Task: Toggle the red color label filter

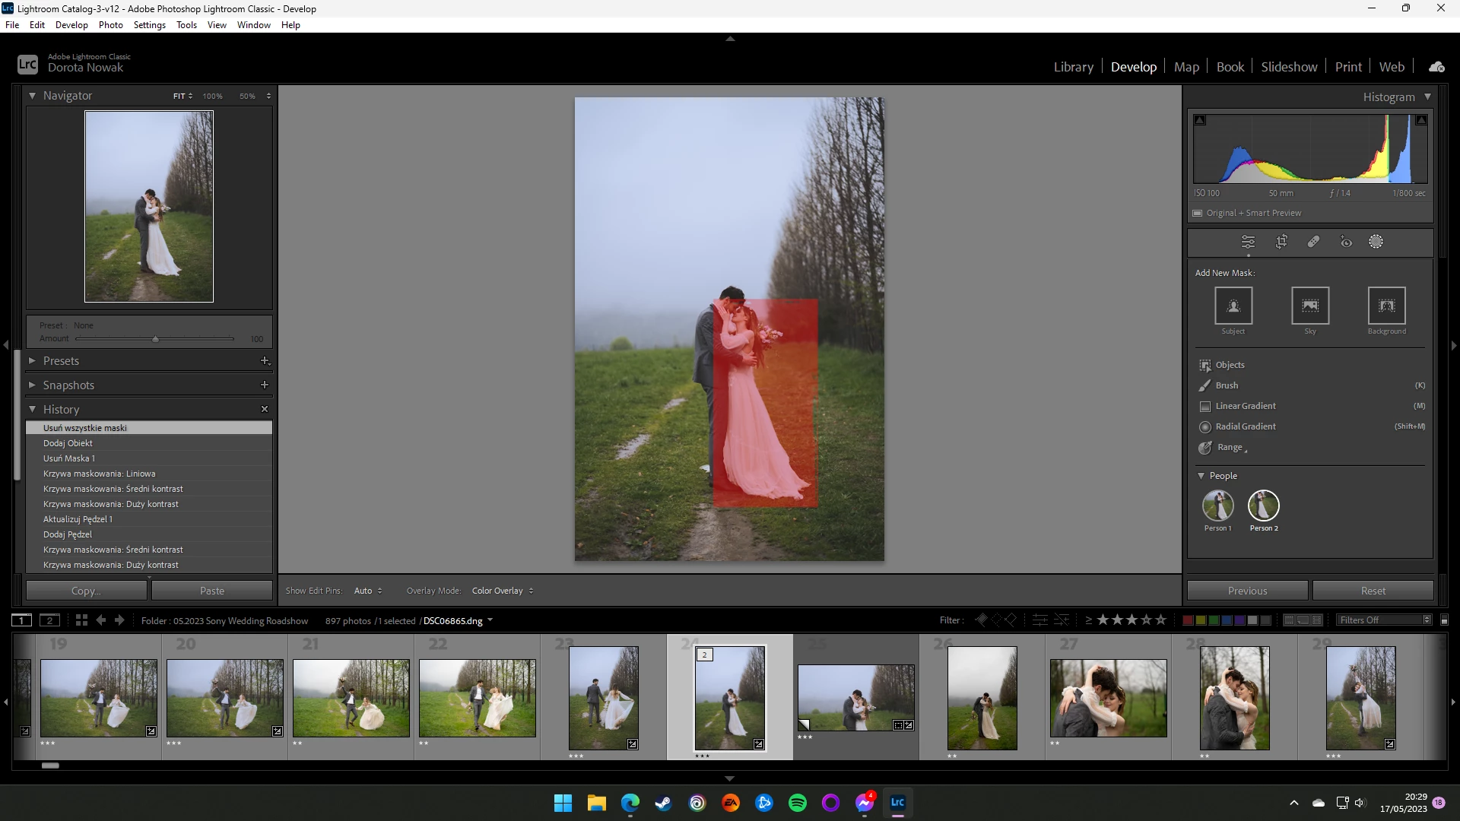Action: point(1188,620)
